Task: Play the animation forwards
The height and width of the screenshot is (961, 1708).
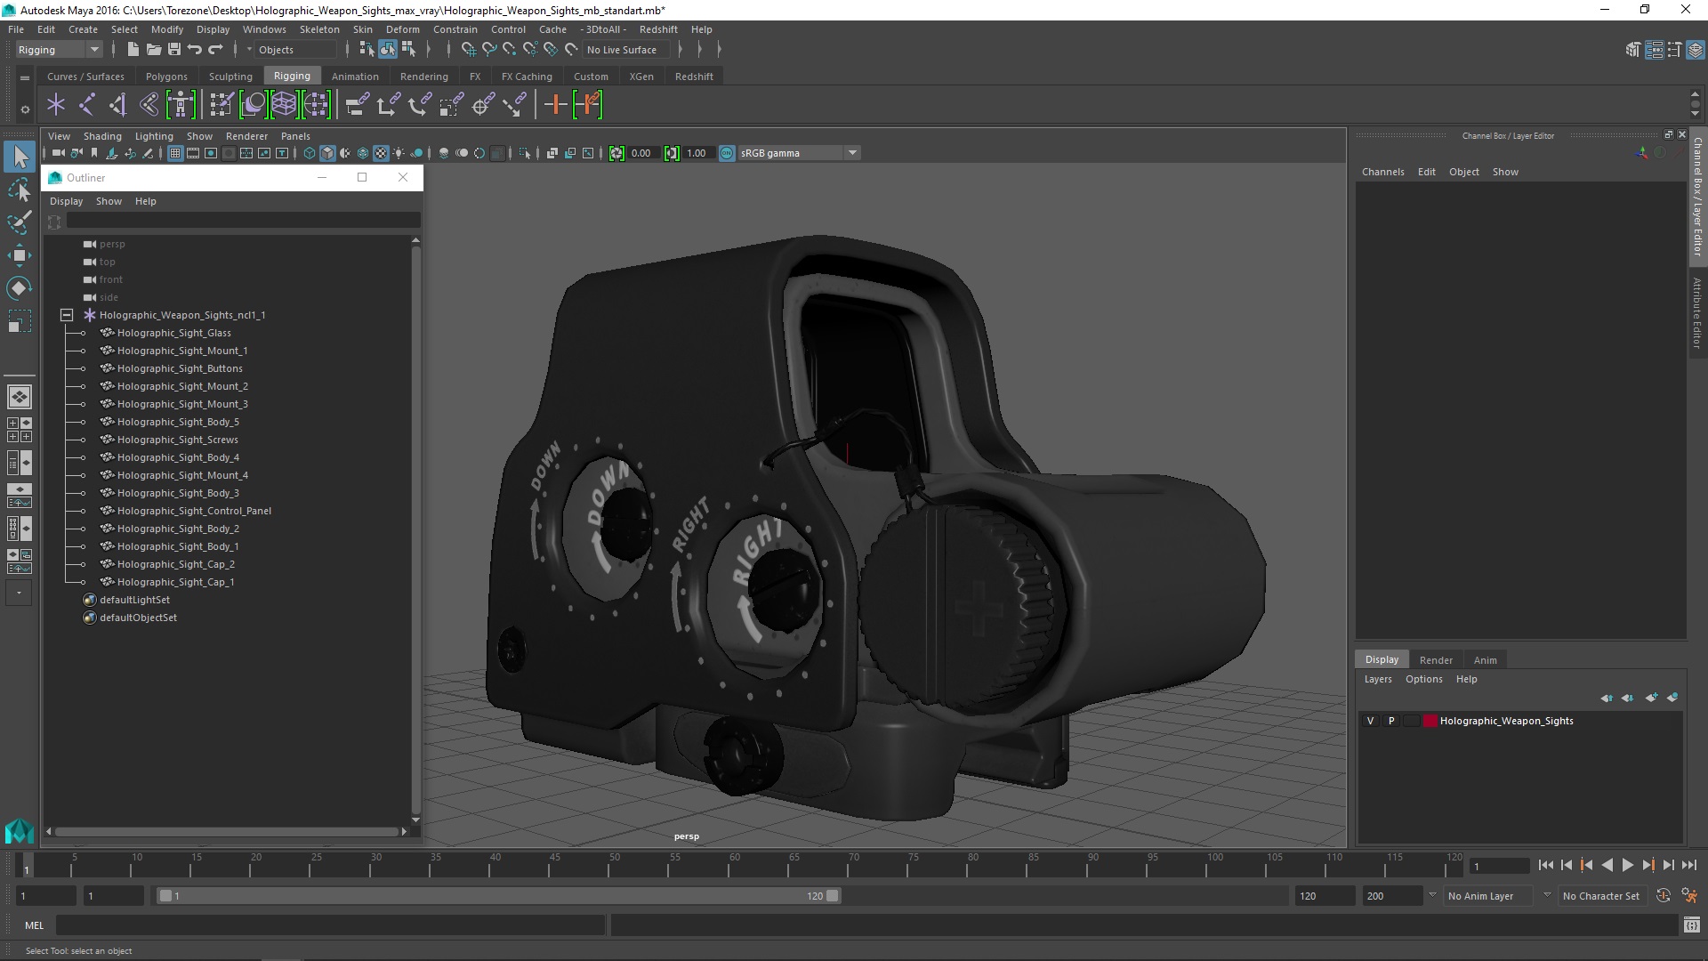Action: click(x=1627, y=865)
